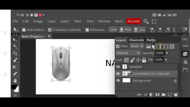Open Layers panel stack icon in sidebar

(185, 54)
